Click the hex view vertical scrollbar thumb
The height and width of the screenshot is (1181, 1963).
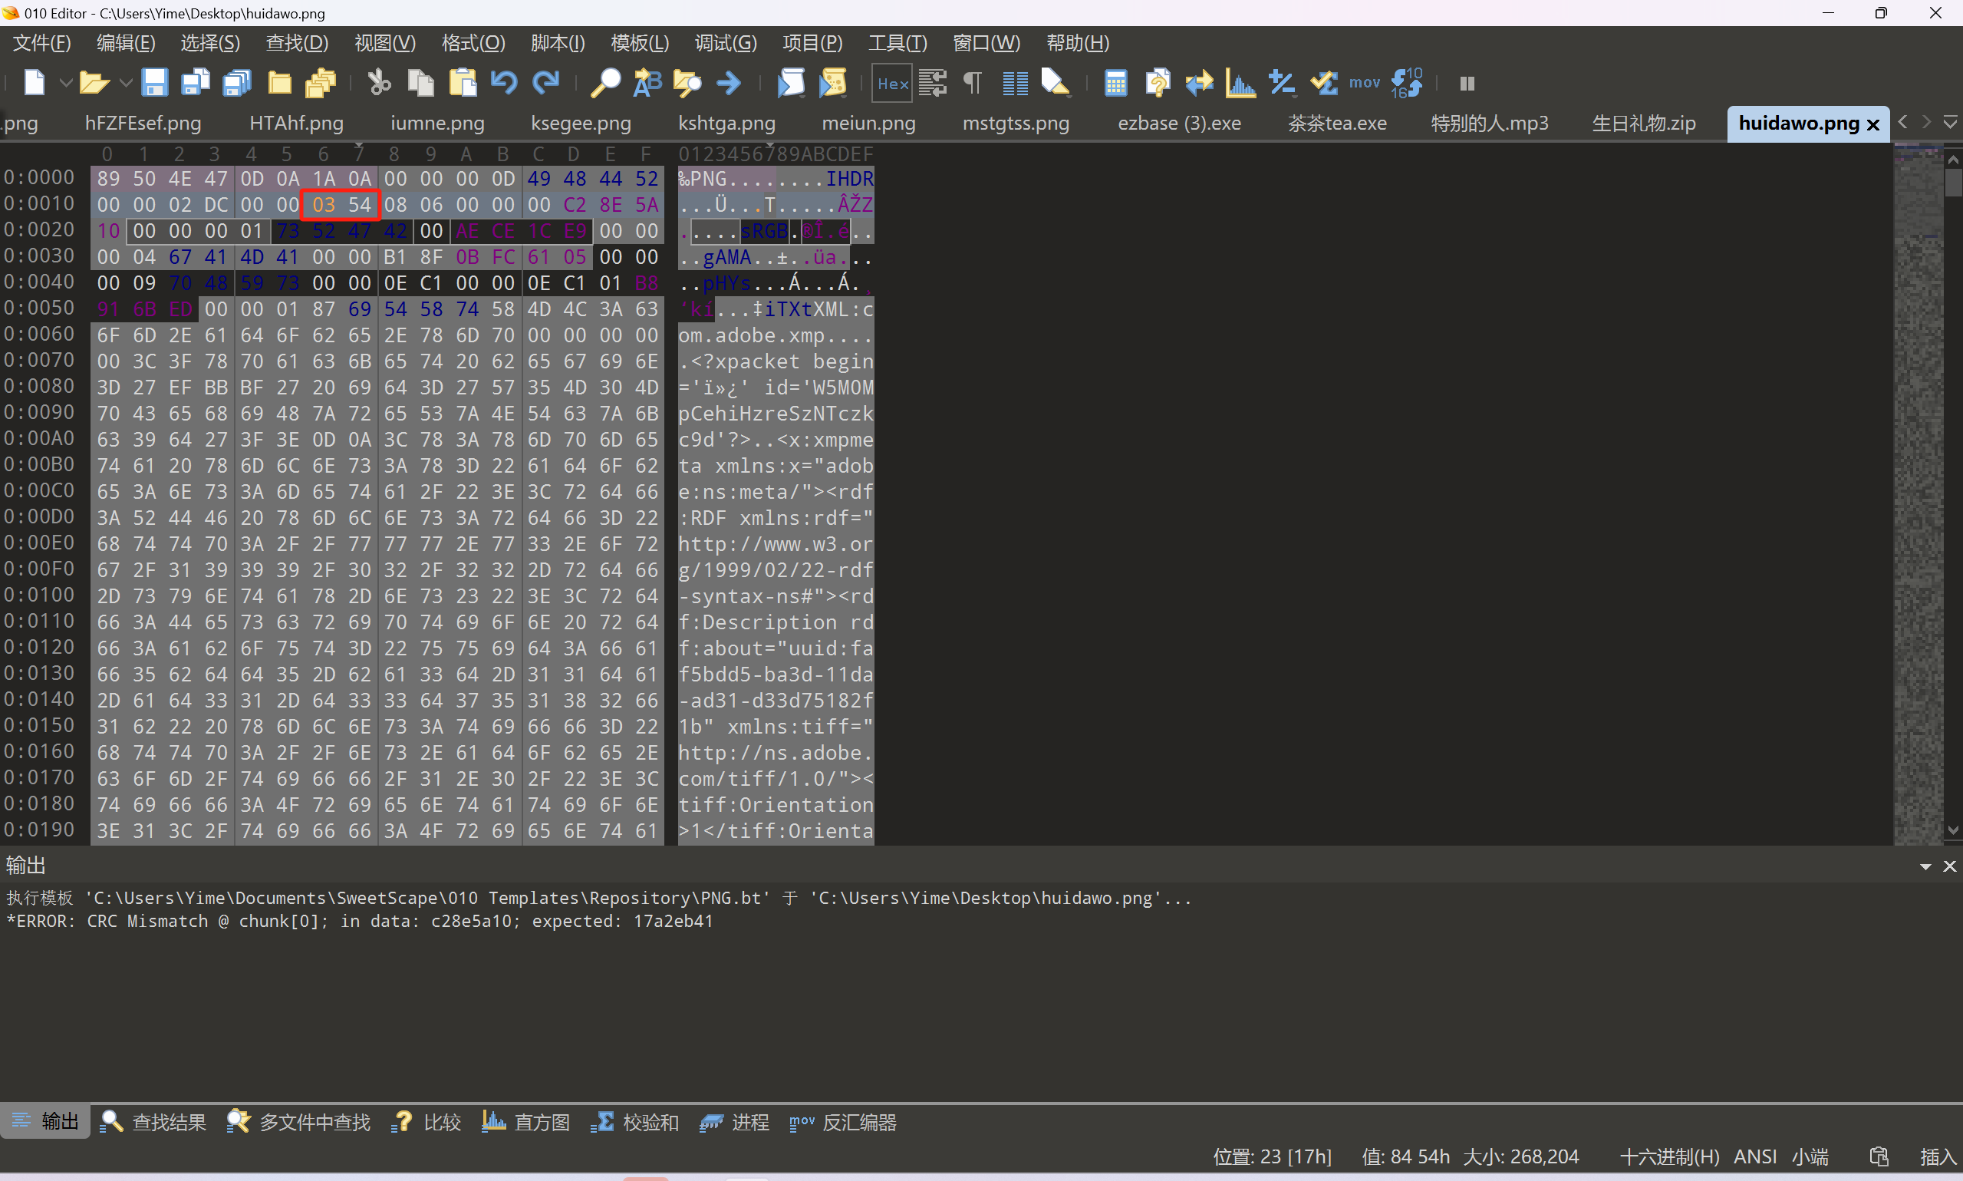point(1953,183)
